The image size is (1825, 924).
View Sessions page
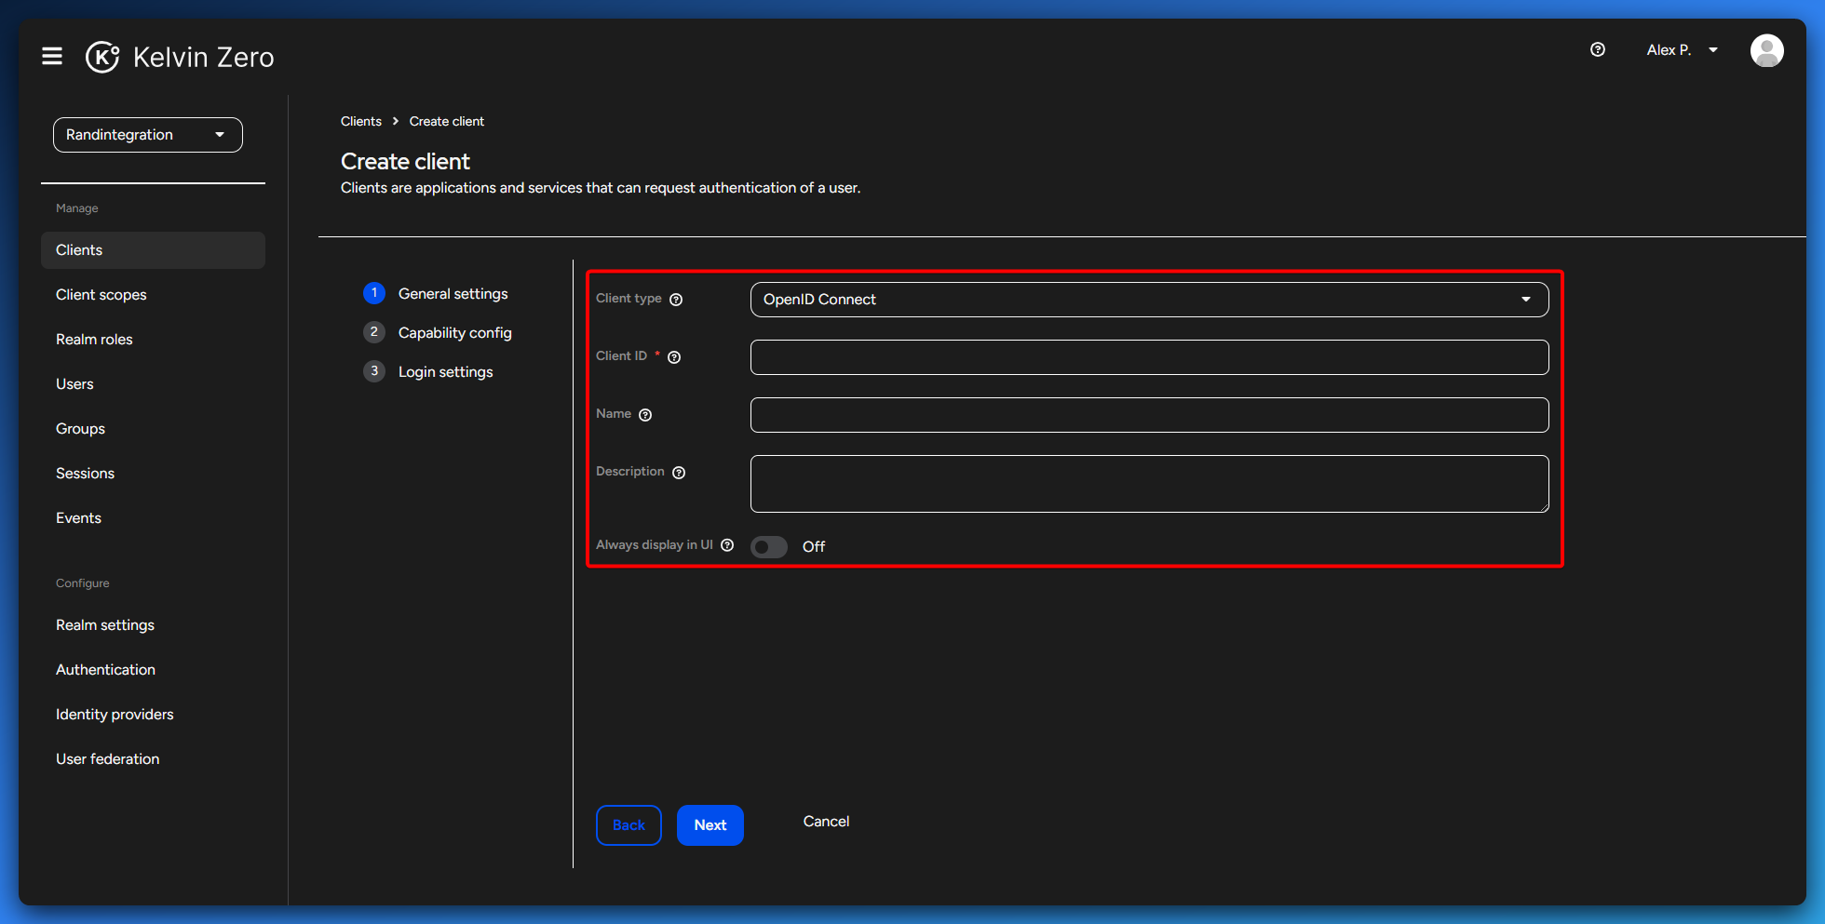coord(153,474)
